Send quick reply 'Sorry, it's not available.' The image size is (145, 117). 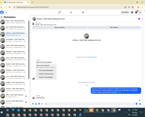(x=46, y=77)
